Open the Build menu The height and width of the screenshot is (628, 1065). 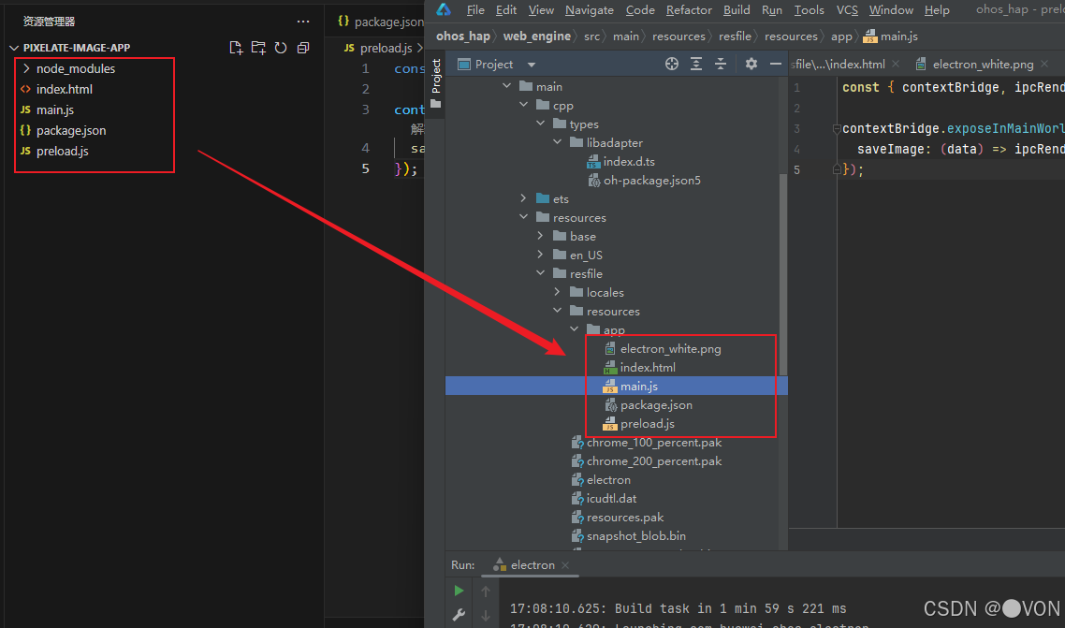click(x=737, y=10)
